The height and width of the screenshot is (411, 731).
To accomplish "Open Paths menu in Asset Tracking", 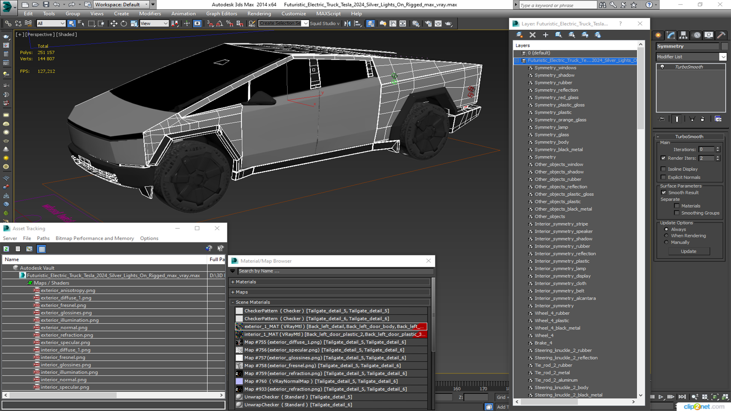I will 43,238.
